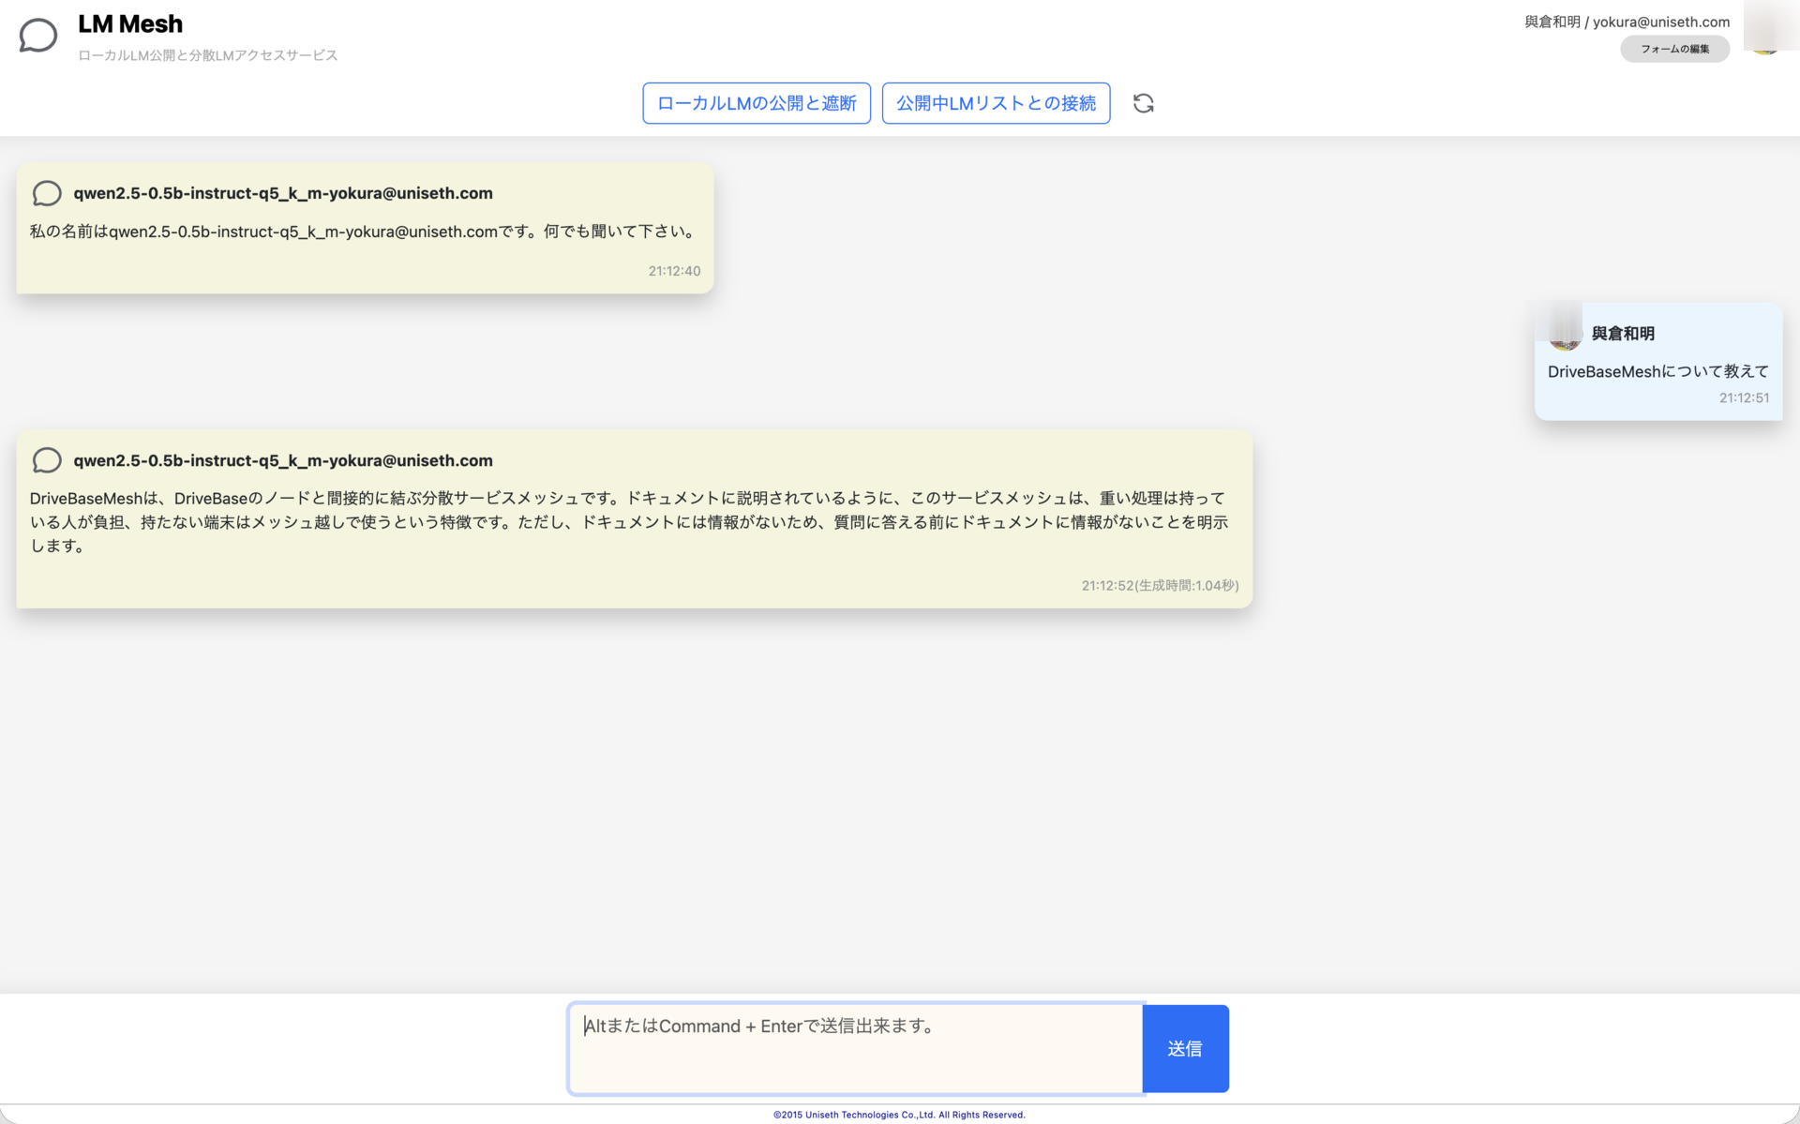Click sender name in second qwen message
The height and width of the screenshot is (1124, 1800).
point(283,460)
